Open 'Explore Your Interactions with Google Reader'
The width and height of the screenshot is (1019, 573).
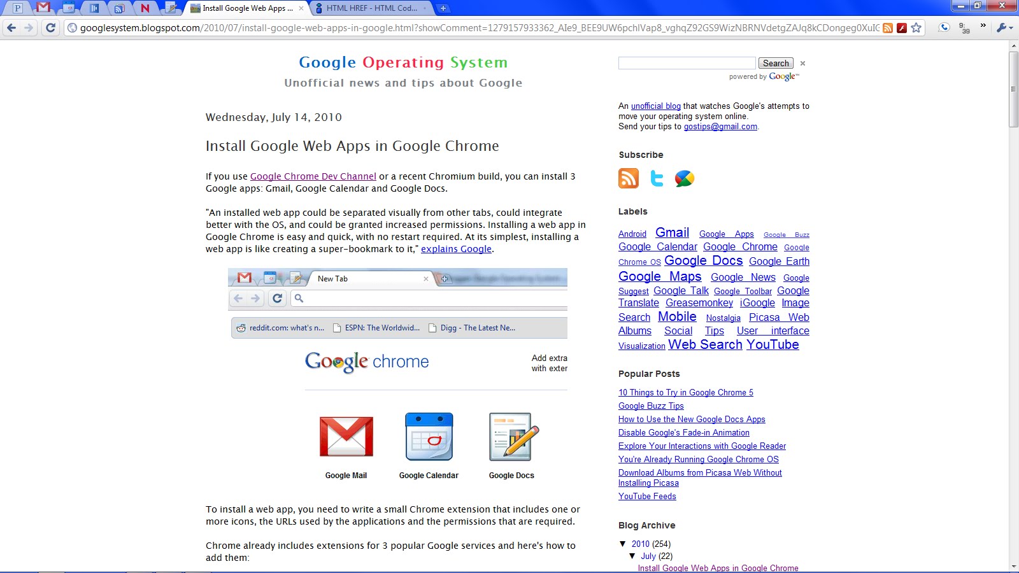tap(702, 446)
